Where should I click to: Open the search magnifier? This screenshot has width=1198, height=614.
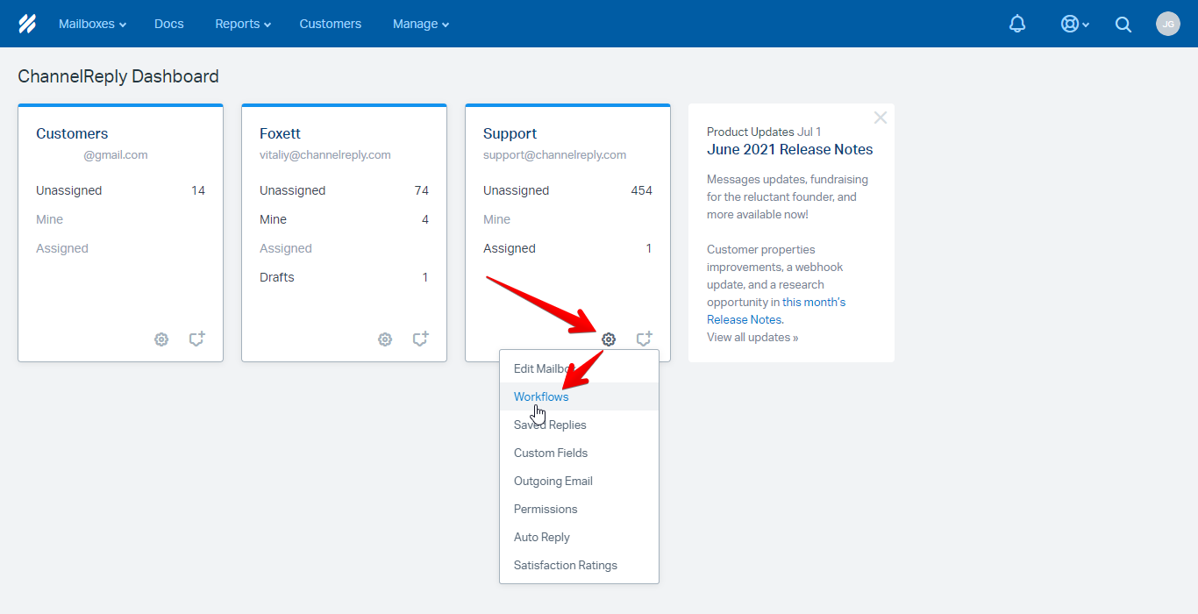point(1123,25)
